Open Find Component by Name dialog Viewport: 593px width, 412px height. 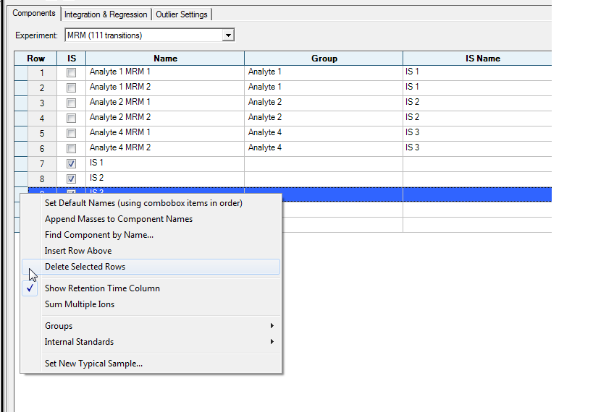[x=99, y=235]
